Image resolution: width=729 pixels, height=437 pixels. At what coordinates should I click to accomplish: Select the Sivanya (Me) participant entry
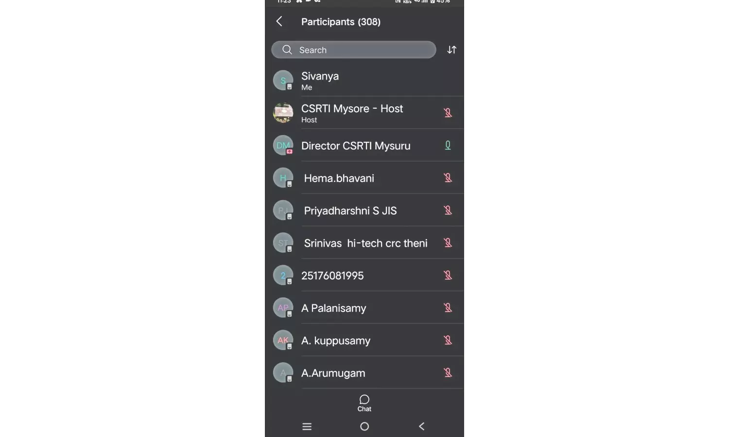[x=340, y=81]
